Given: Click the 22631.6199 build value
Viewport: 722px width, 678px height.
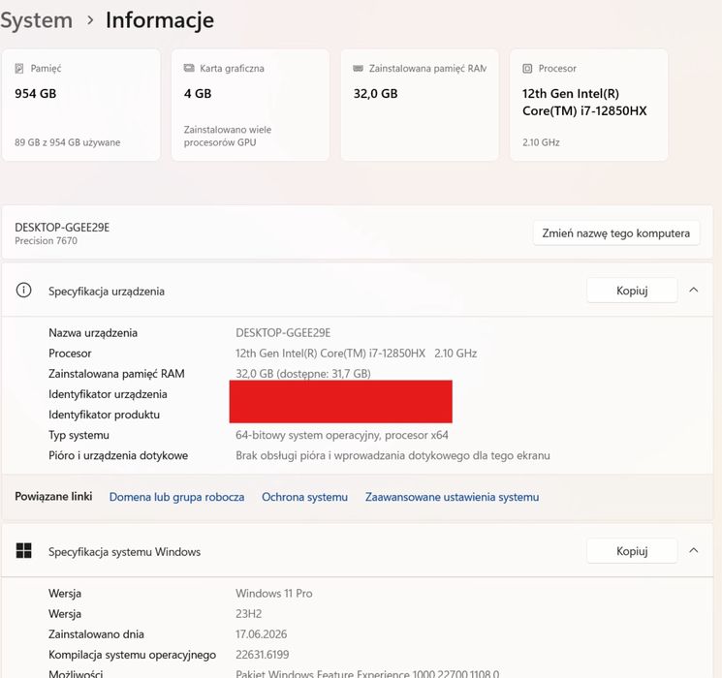Looking at the screenshot, I should click(263, 655).
